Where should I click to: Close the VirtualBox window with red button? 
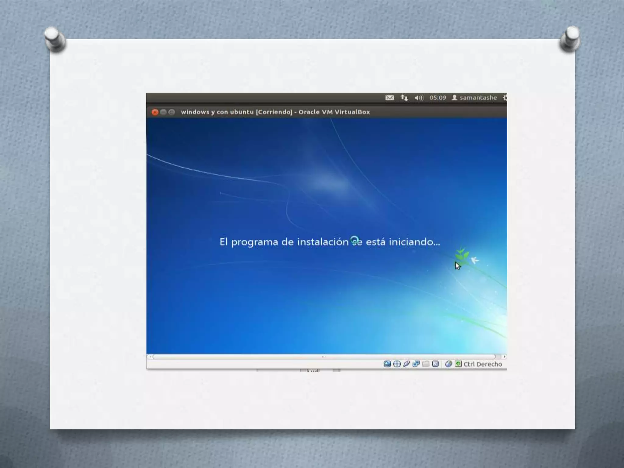click(x=155, y=112)
